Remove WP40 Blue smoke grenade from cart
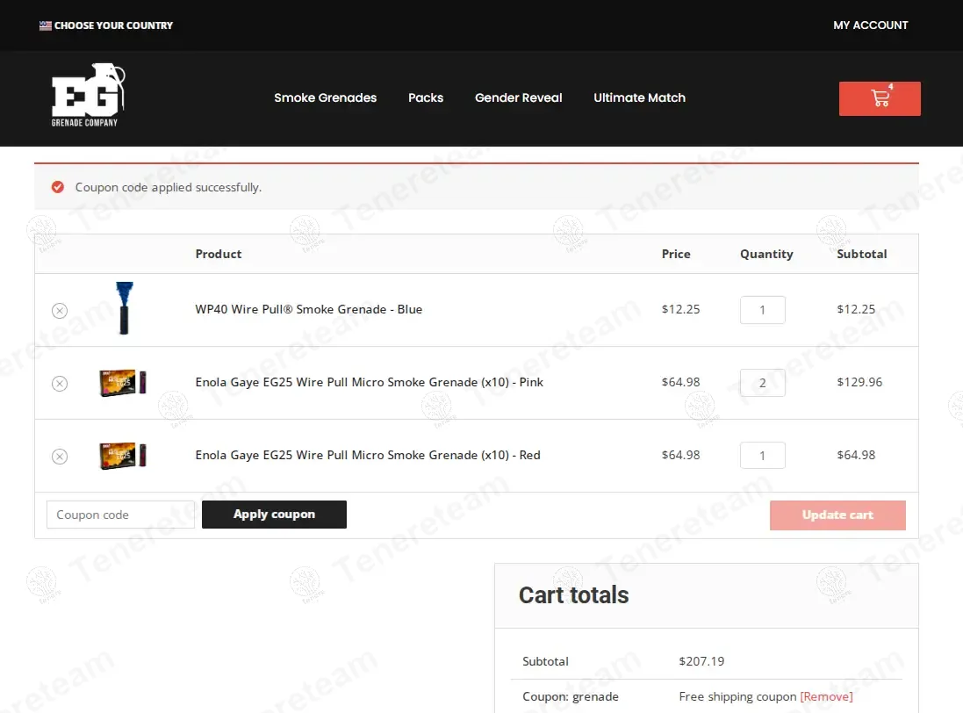Viewport: 963px width, 713px height. [60, 310]
